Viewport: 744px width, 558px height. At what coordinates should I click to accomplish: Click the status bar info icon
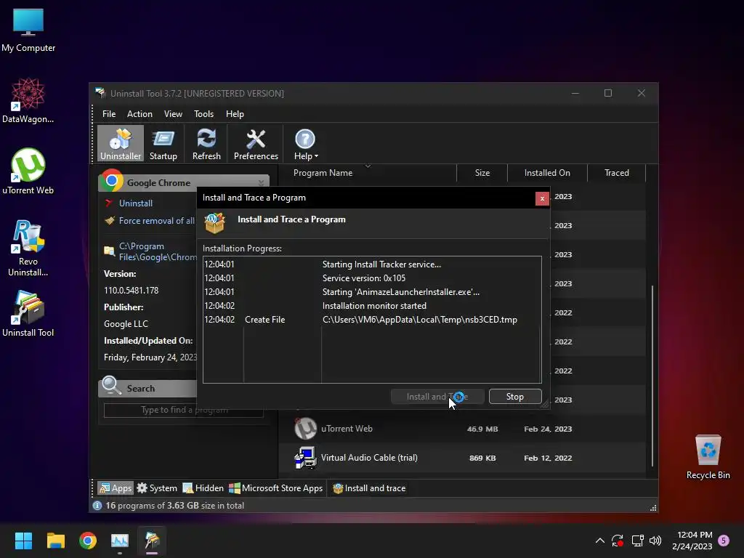(97, 506)
